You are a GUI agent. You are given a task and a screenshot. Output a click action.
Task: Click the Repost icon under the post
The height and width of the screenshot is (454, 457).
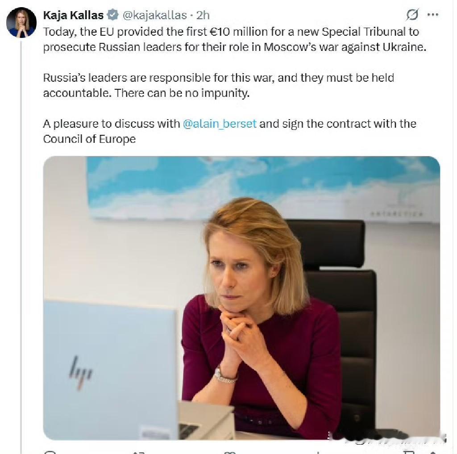coord(139,452)
